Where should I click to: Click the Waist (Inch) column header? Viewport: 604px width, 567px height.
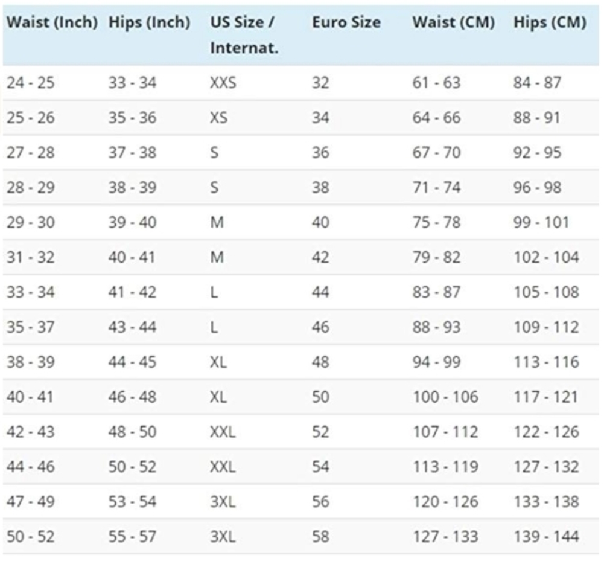click(51, 23)
